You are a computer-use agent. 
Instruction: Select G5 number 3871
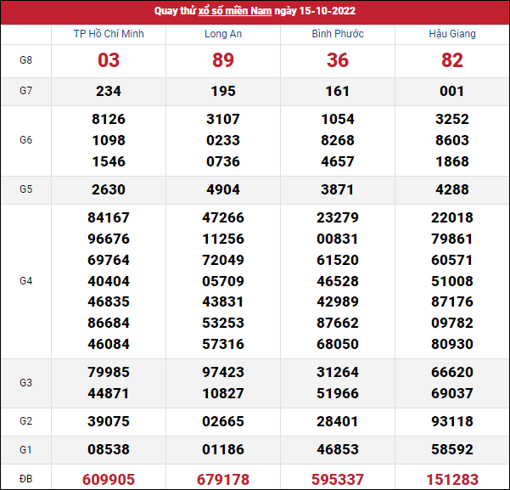[x=338, y=189]
